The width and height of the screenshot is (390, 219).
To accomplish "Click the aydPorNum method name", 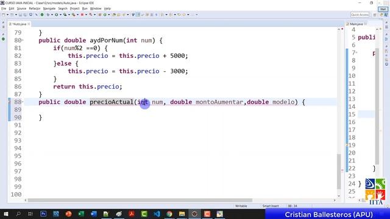I will click(x=106, y=40).
